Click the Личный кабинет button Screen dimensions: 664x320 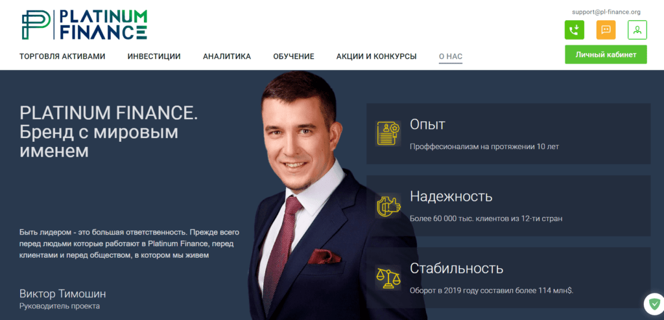pyautogui.click(x=606, y=54)
